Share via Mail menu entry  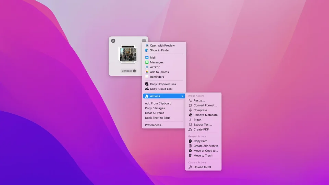coord(153,58)
